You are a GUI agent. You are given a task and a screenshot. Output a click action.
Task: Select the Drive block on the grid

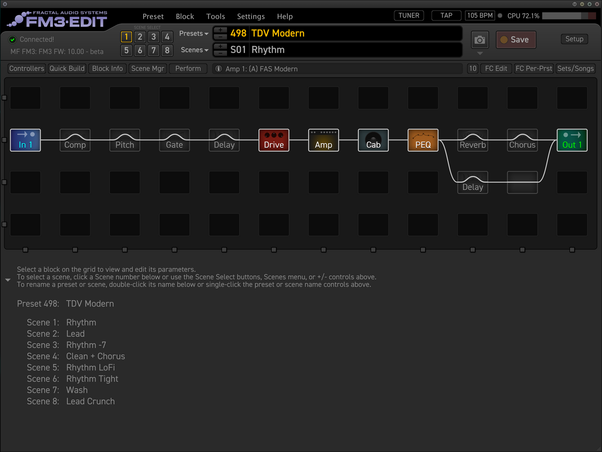click(274, 140)
